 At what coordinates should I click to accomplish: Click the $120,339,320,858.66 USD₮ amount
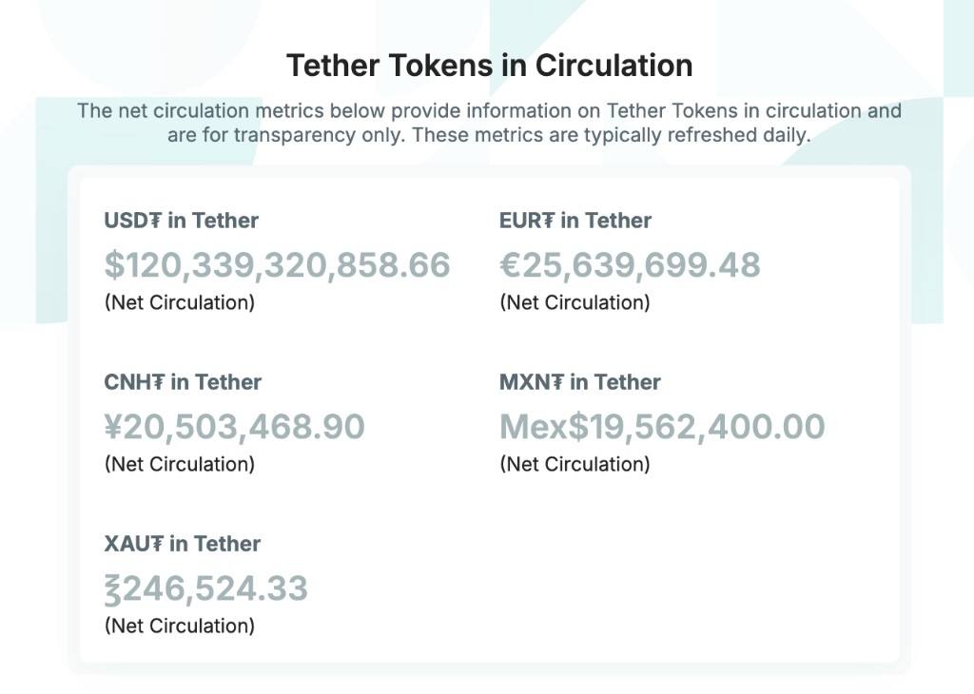tap(277, 265)
